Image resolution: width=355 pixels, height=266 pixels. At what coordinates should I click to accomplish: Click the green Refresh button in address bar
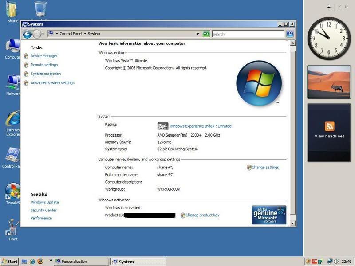click(206, 34)
